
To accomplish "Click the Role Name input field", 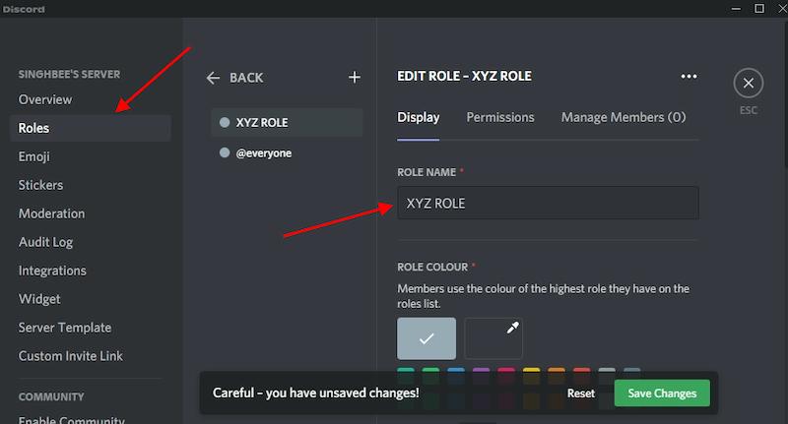I will [x=548, y=204].
